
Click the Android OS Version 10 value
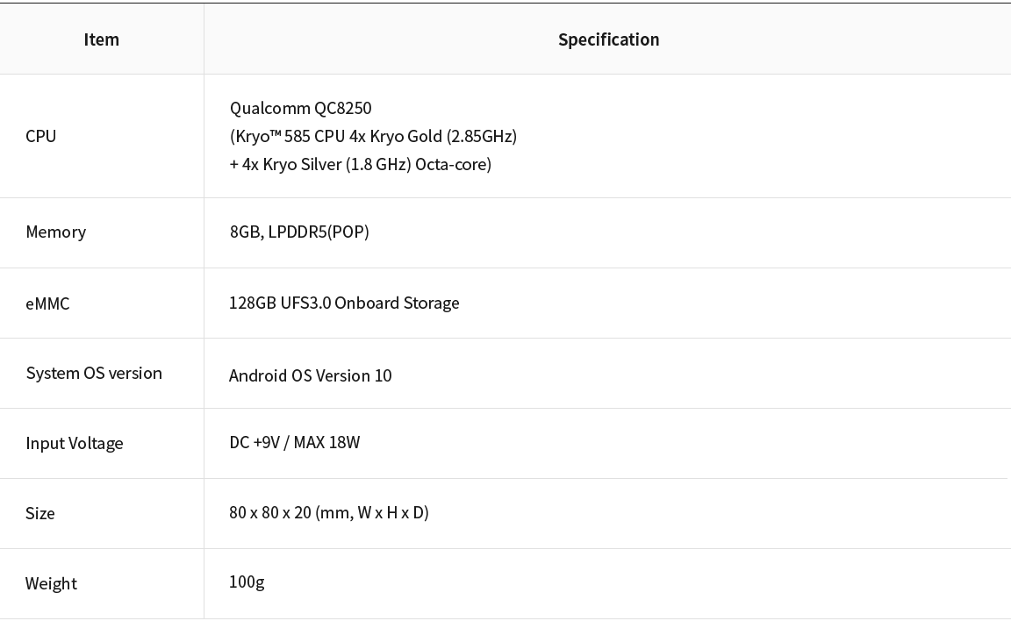point(310,375)
